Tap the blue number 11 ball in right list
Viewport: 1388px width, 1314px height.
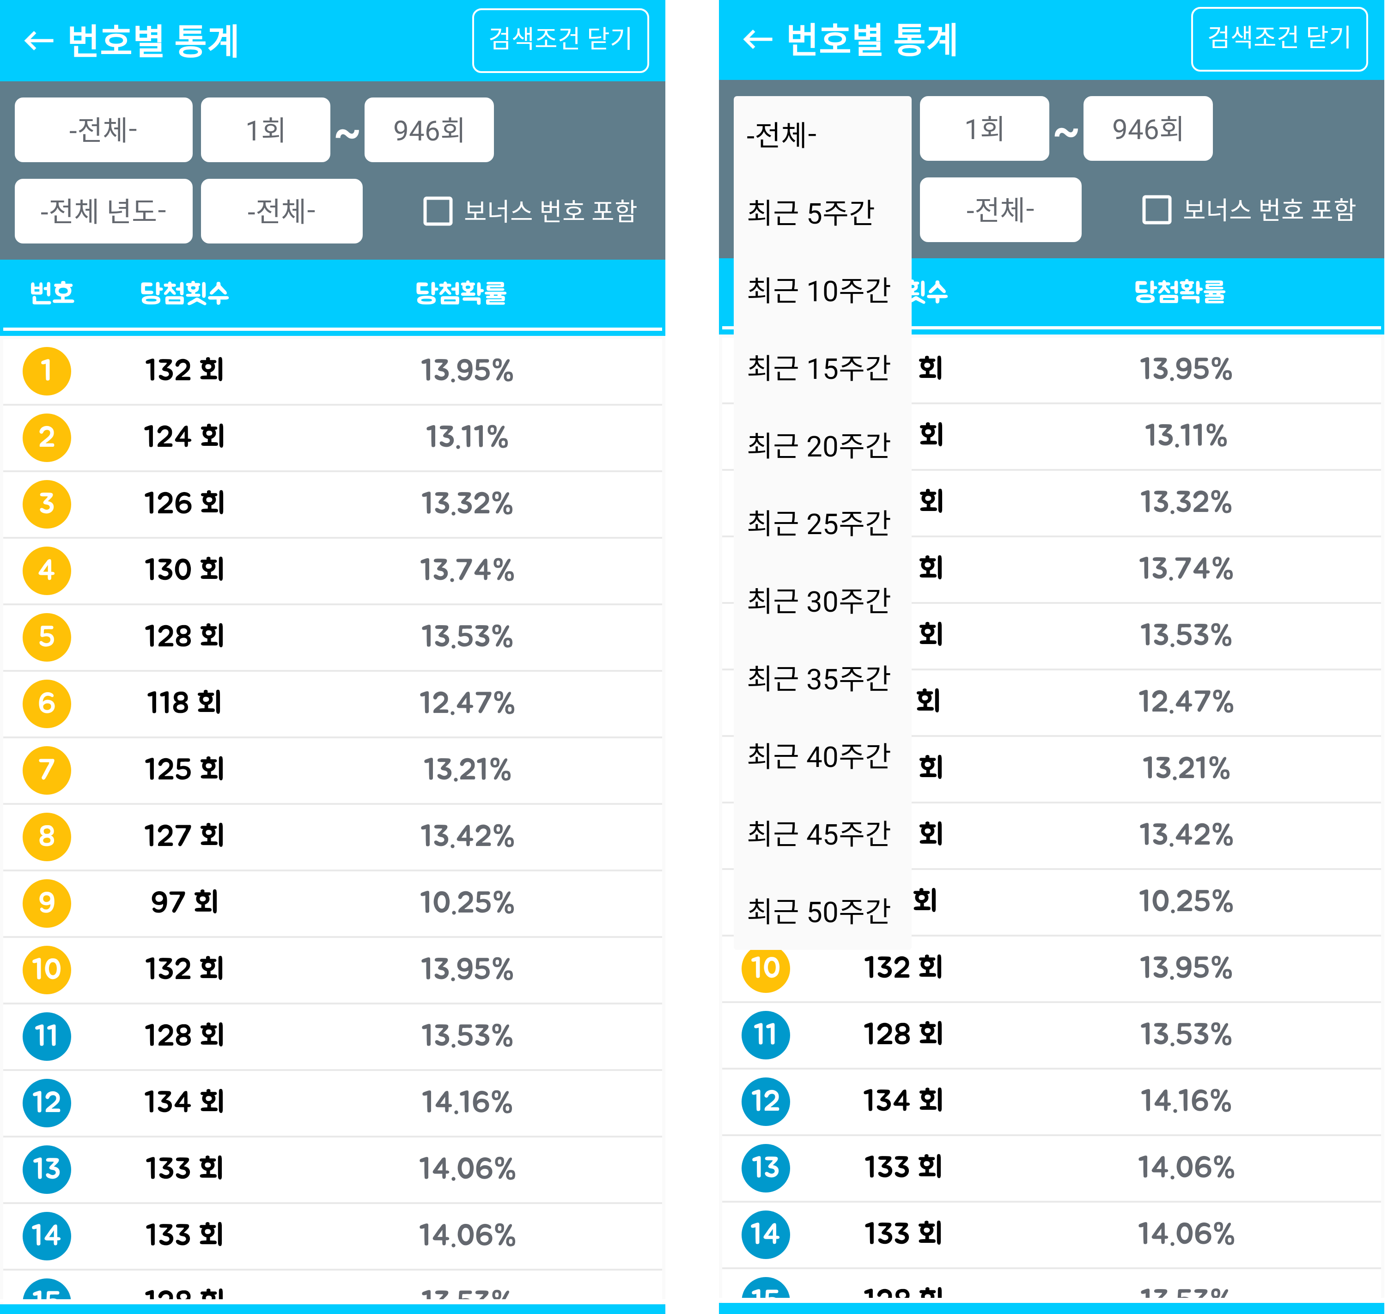(766, 1034)
